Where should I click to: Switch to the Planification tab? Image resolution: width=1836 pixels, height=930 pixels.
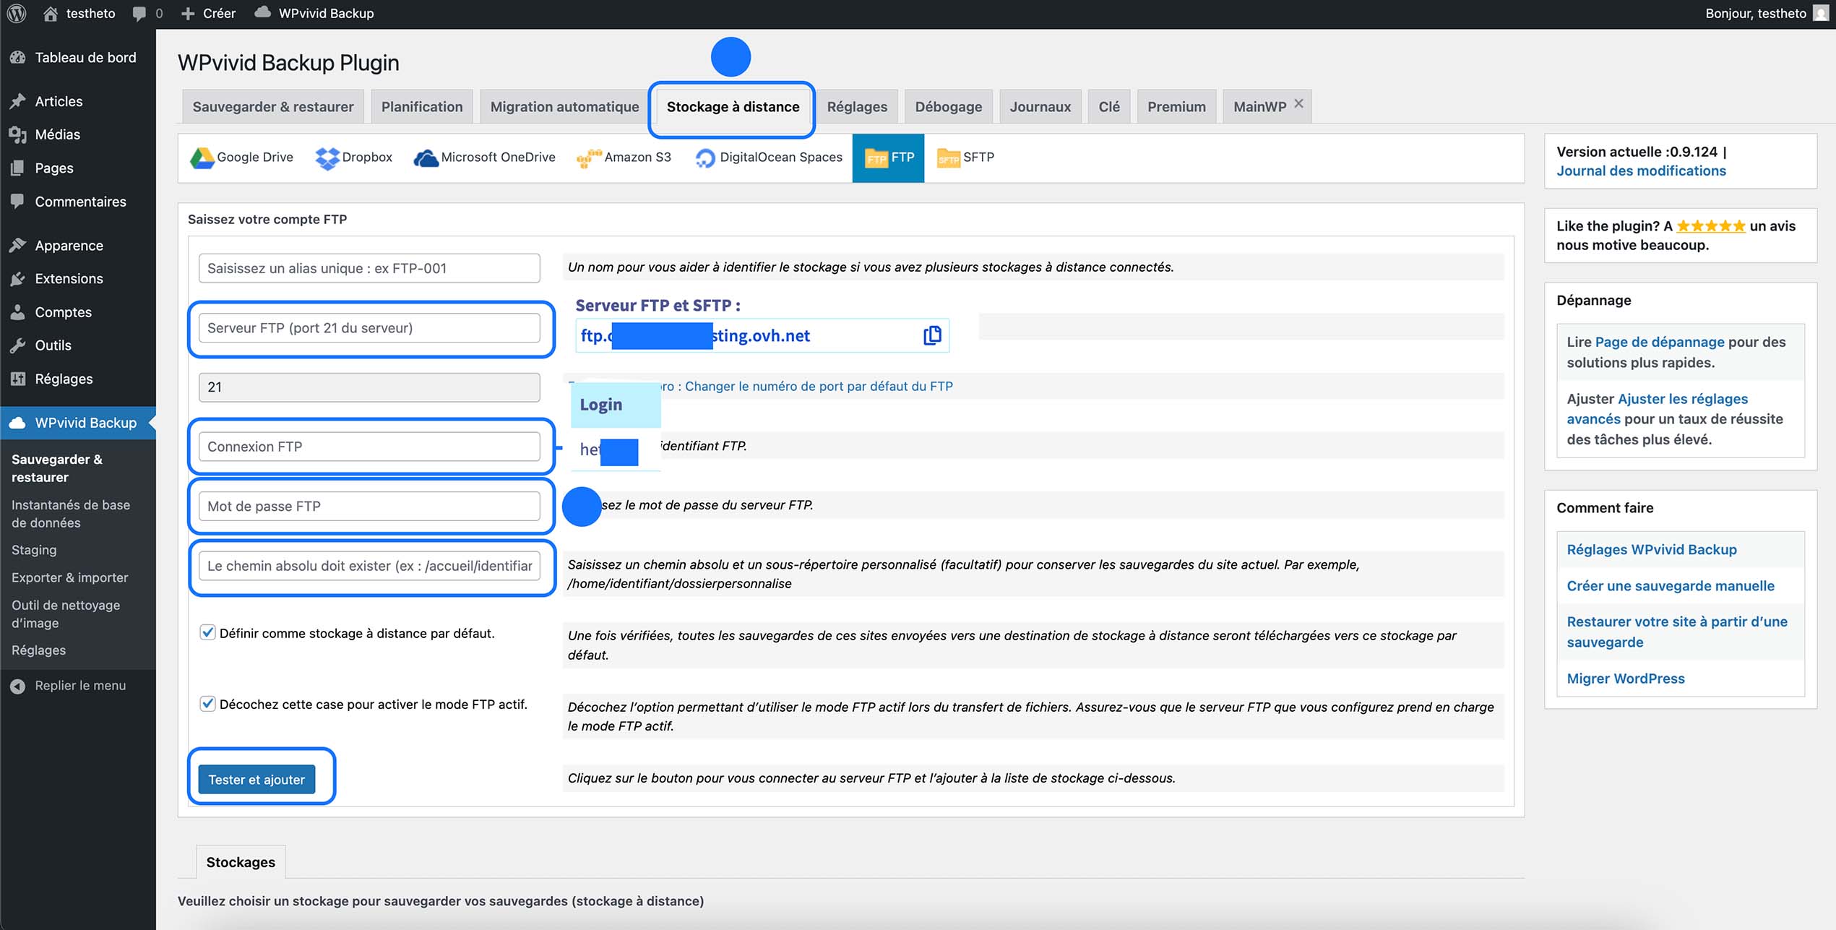421,106
